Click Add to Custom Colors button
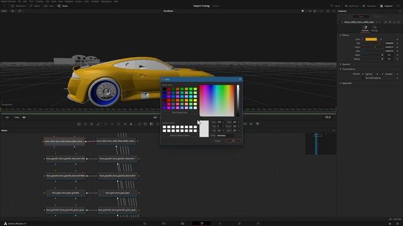Image resolution: width=403 pixels, height=226 pixels. tap(179, 136)
